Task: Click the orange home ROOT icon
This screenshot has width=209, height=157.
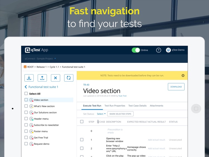Action: tap(25, 67)
